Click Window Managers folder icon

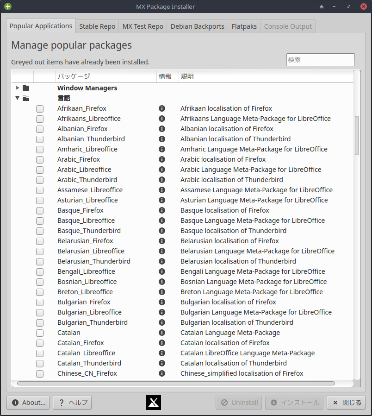point(26,88)
